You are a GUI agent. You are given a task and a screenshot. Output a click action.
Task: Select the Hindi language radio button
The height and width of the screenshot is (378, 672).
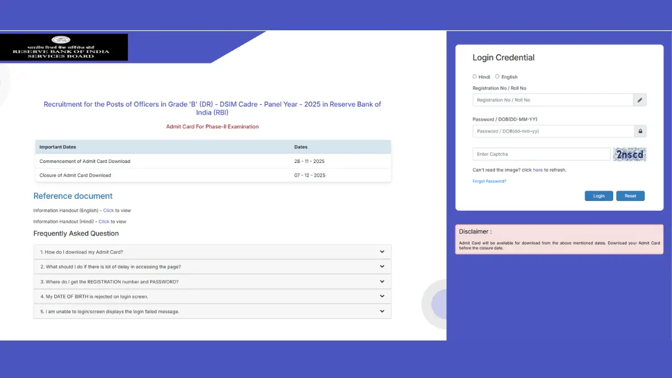474,76
